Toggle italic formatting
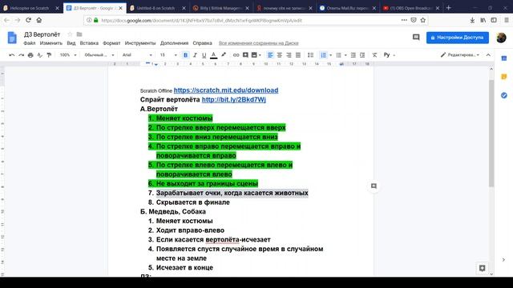Screen dimensions: 513x288 point(195,55)
